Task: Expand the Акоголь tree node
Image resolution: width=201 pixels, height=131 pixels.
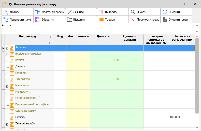Action: click(x=7, y=48)
